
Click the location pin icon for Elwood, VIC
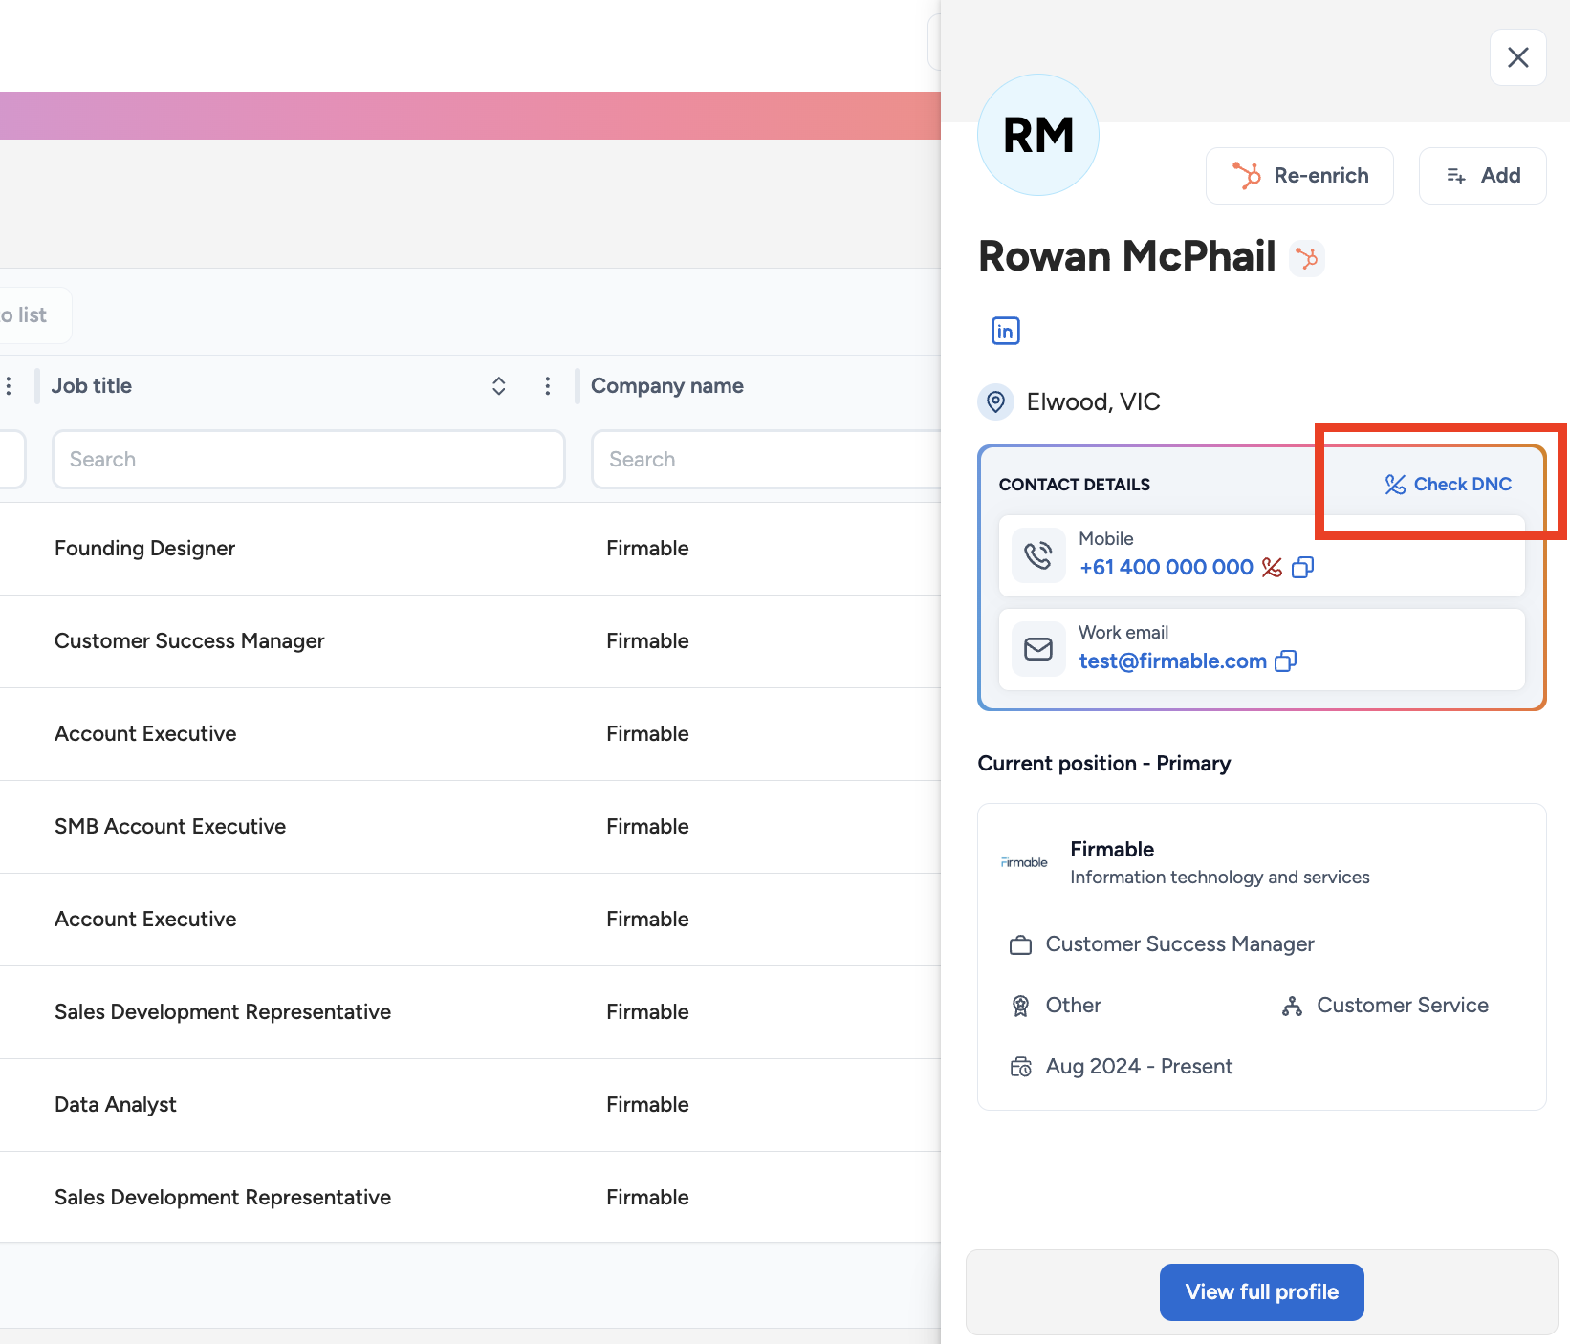(x=995, y=401)
